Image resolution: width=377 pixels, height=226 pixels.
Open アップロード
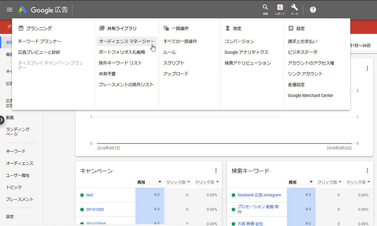(176, 74)
